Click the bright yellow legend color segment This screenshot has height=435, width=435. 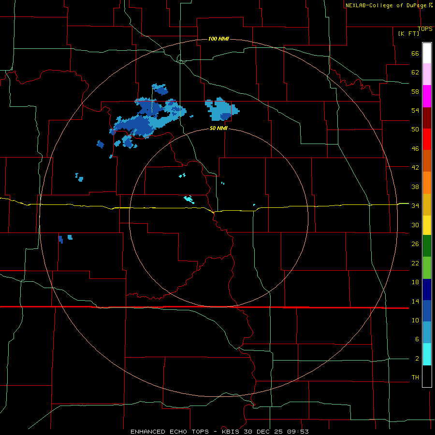point(427,225)
